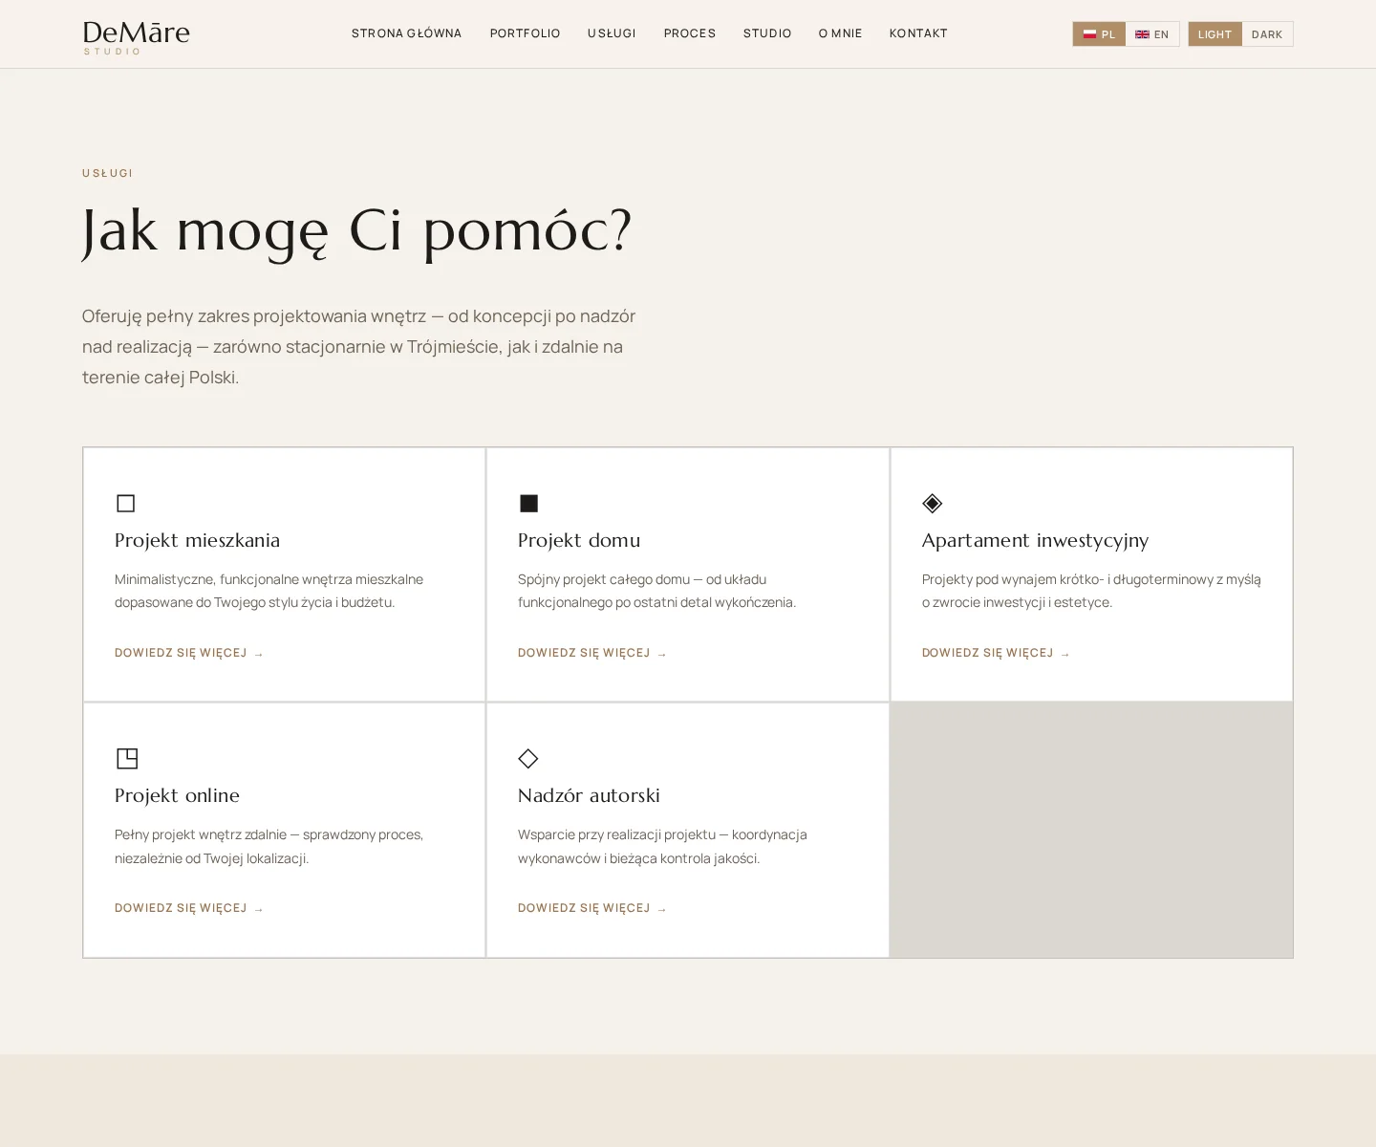Click the filled black square Projekt domu icon
1376x1147 pixels.
(x=528, y=503)
